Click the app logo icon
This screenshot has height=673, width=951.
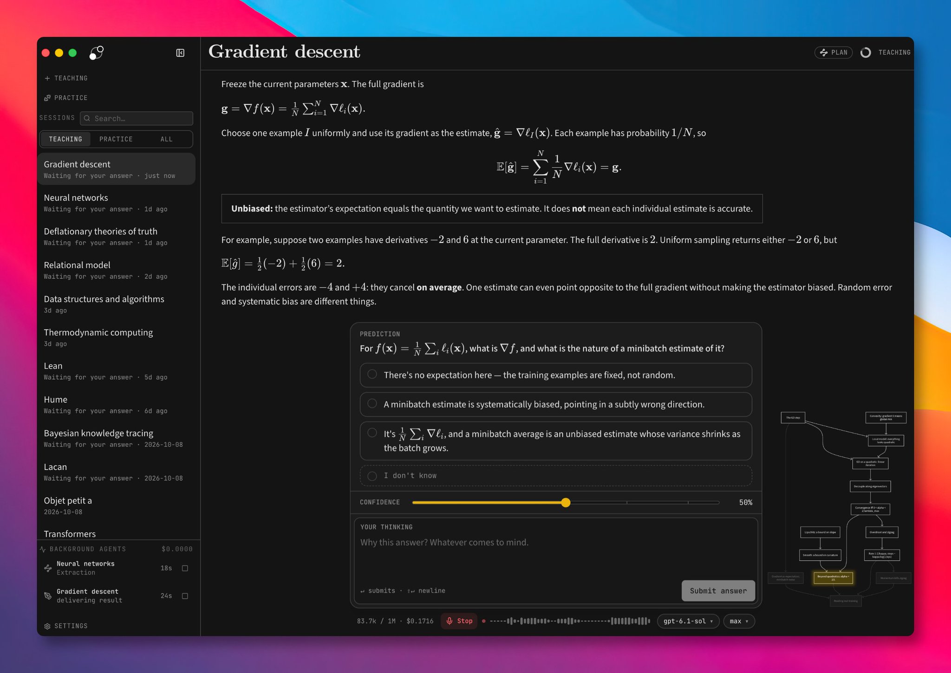pyautogui.click(x=96, y=52)
